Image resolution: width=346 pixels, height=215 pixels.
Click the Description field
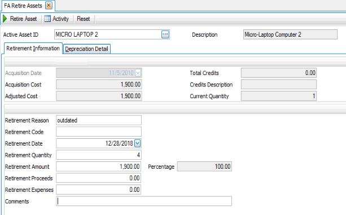(x=290, y=34)
